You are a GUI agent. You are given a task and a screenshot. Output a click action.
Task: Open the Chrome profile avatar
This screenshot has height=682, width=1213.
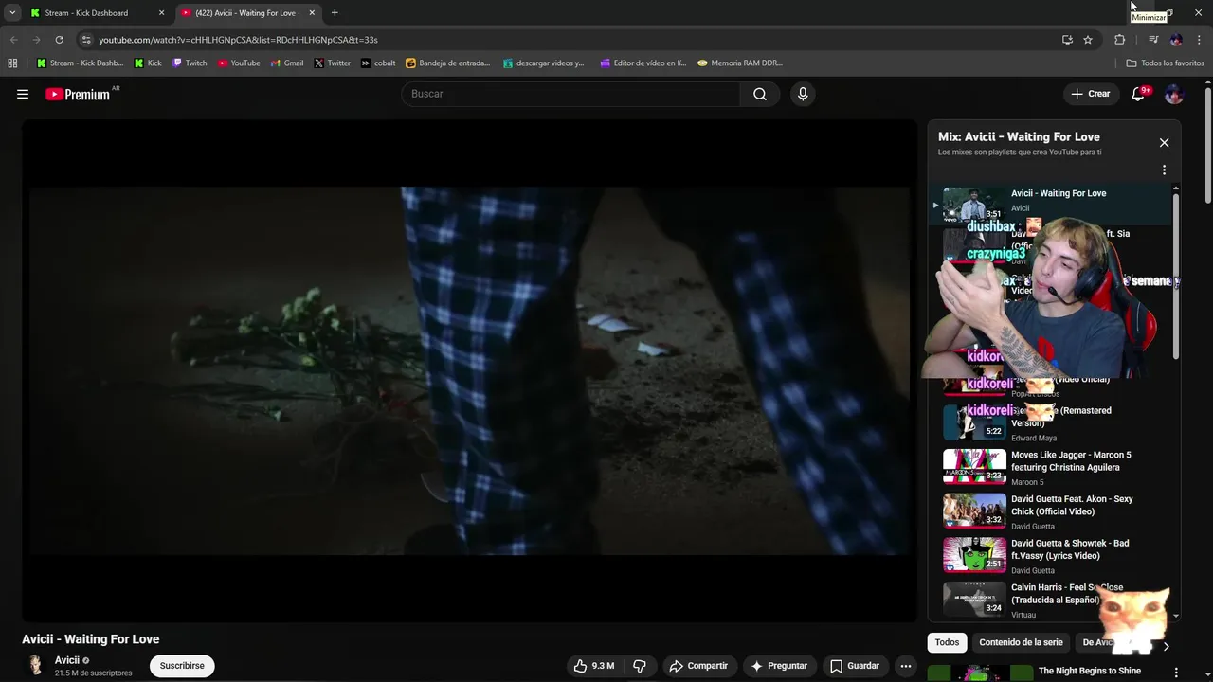pyautogui.click(x=1176, y=40)
